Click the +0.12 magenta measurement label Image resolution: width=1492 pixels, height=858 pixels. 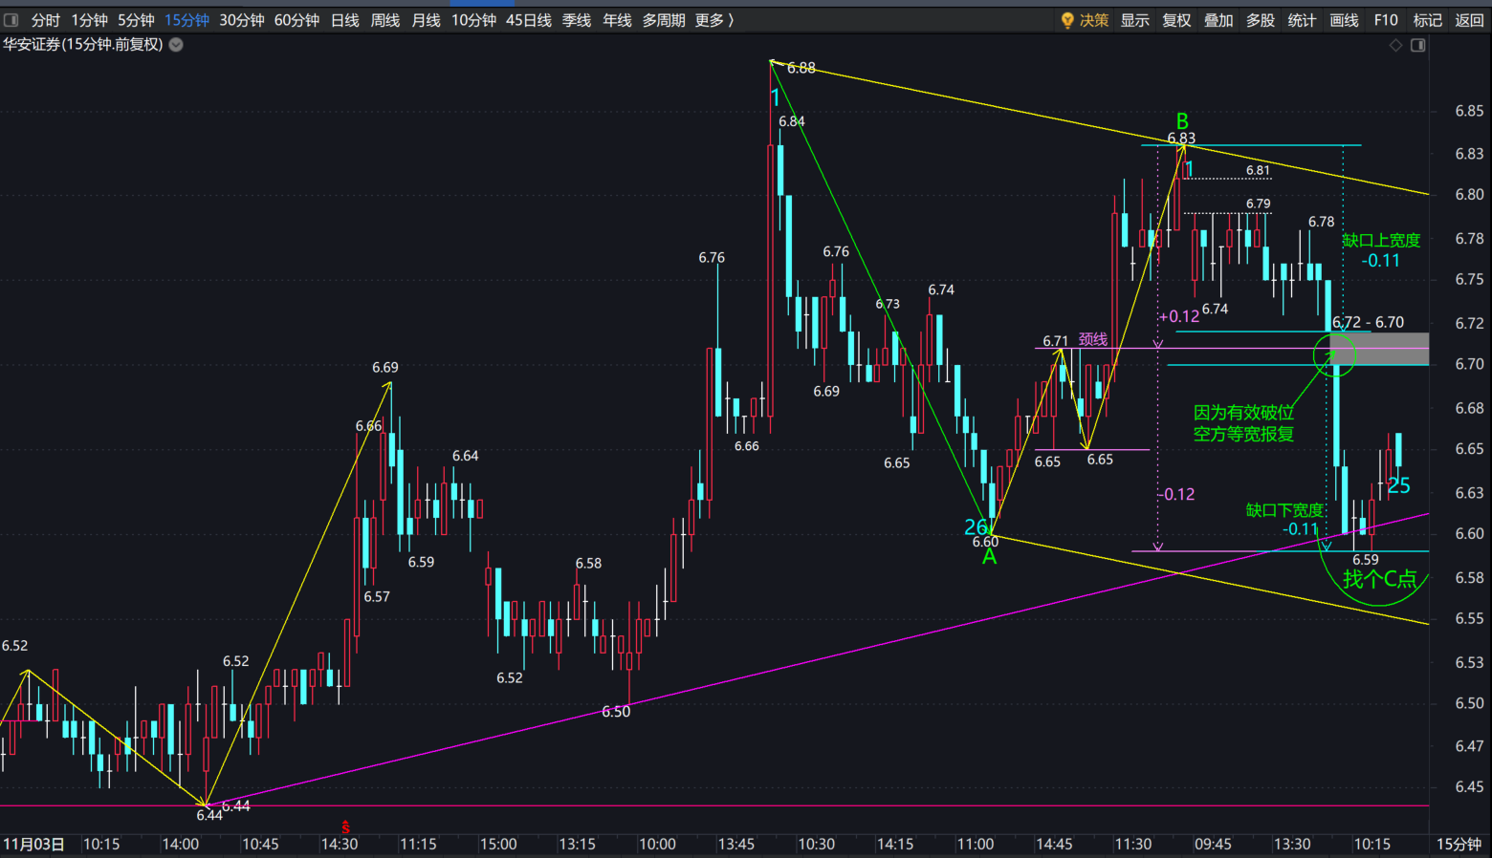1179,316
